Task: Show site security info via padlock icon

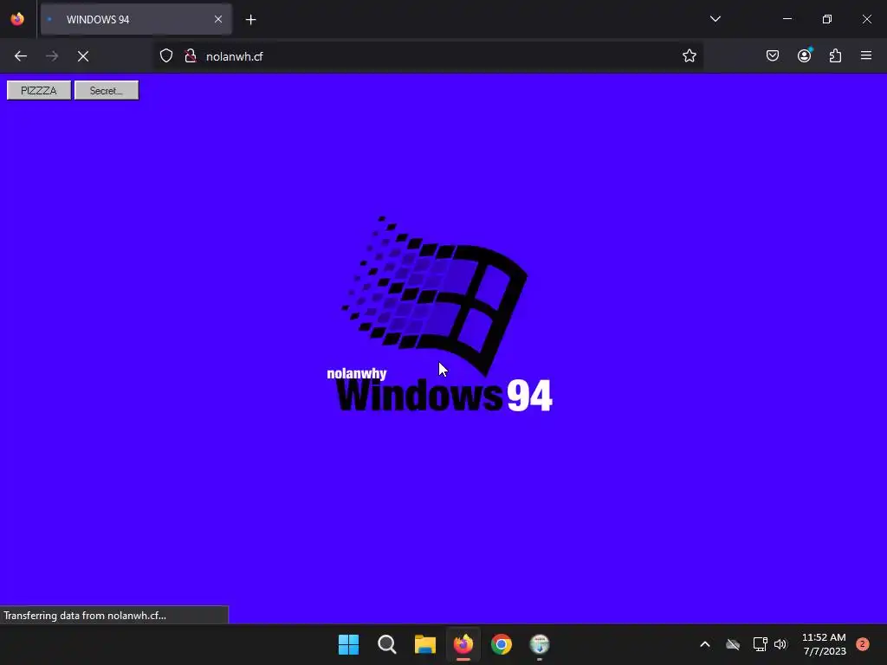Action: [x=191, y=56]
